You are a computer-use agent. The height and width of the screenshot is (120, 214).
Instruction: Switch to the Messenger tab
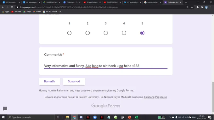[31, 2]
